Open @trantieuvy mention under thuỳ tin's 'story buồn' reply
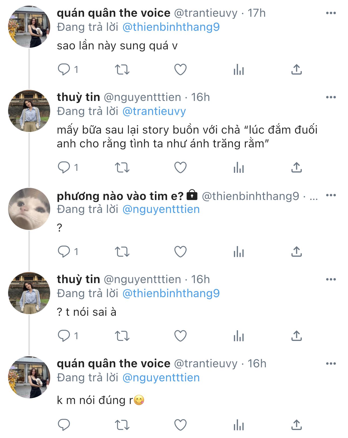The height and width of the screenshot is (438, 348). [154, 111]
